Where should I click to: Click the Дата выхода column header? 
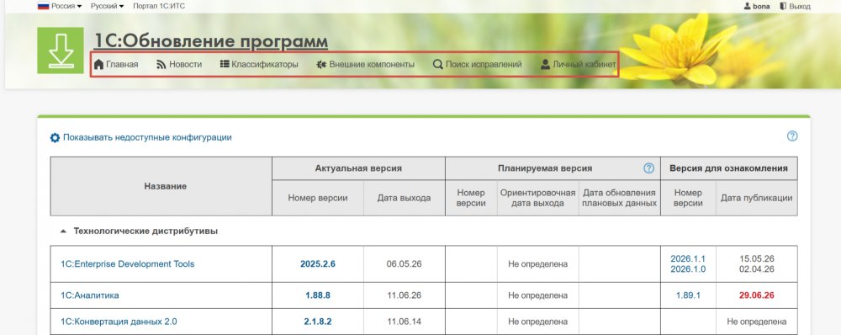click(x=404, y=198)
